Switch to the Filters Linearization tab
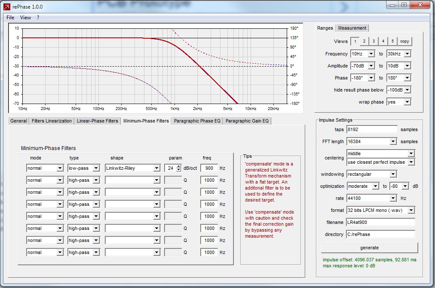435x288 pixels. 52,121
